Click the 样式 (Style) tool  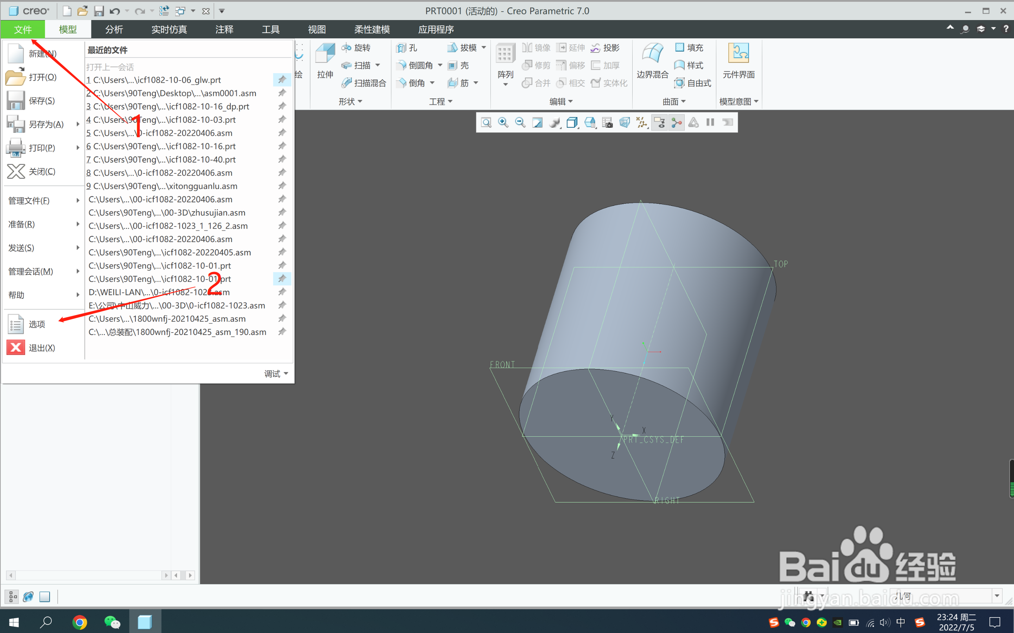coord(689,65)
